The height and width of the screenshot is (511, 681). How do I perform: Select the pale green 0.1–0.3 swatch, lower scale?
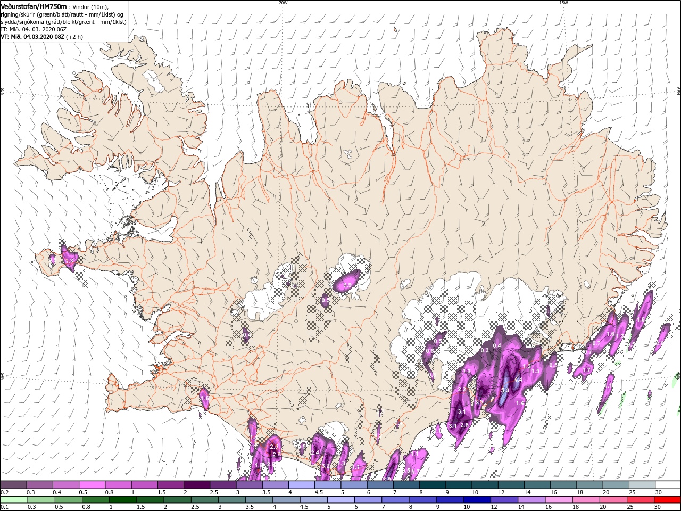pyautogui.click(x=14, y=500)
